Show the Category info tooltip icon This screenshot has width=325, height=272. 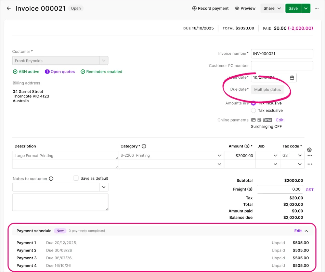point(144,146)
